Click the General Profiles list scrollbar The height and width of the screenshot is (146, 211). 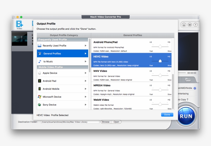173,91
